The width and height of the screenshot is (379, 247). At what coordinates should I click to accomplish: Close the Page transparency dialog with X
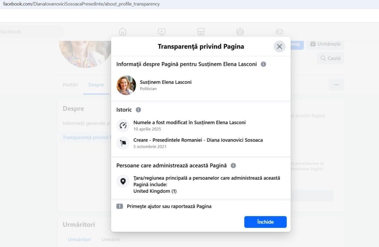279,47
